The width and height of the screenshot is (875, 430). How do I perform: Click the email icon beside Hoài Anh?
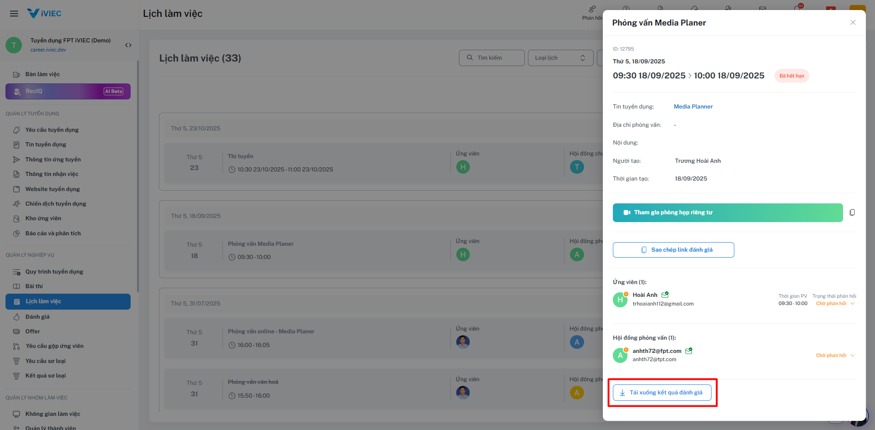tap(665, 295)
